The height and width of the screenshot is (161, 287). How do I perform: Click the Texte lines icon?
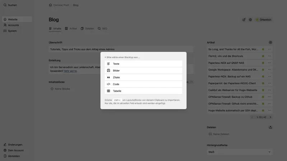pyautogui.click(x=109, y=64)
